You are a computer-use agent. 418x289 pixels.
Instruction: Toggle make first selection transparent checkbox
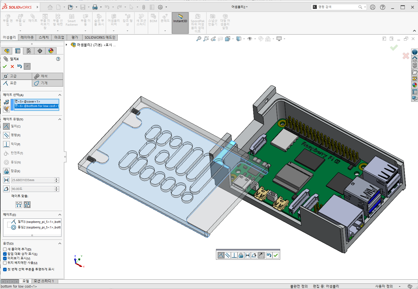[x=5, y=269]
